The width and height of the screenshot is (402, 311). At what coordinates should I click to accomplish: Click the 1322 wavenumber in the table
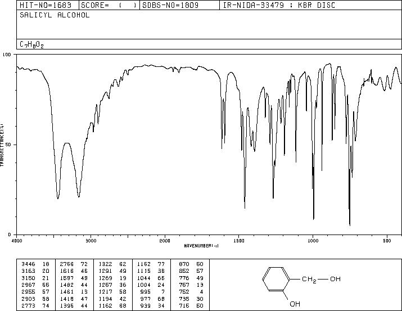[105, 264]
